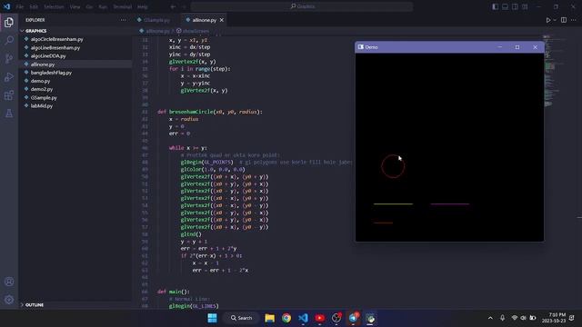
Task: Open the Go menu
Action: pos(89,6)
